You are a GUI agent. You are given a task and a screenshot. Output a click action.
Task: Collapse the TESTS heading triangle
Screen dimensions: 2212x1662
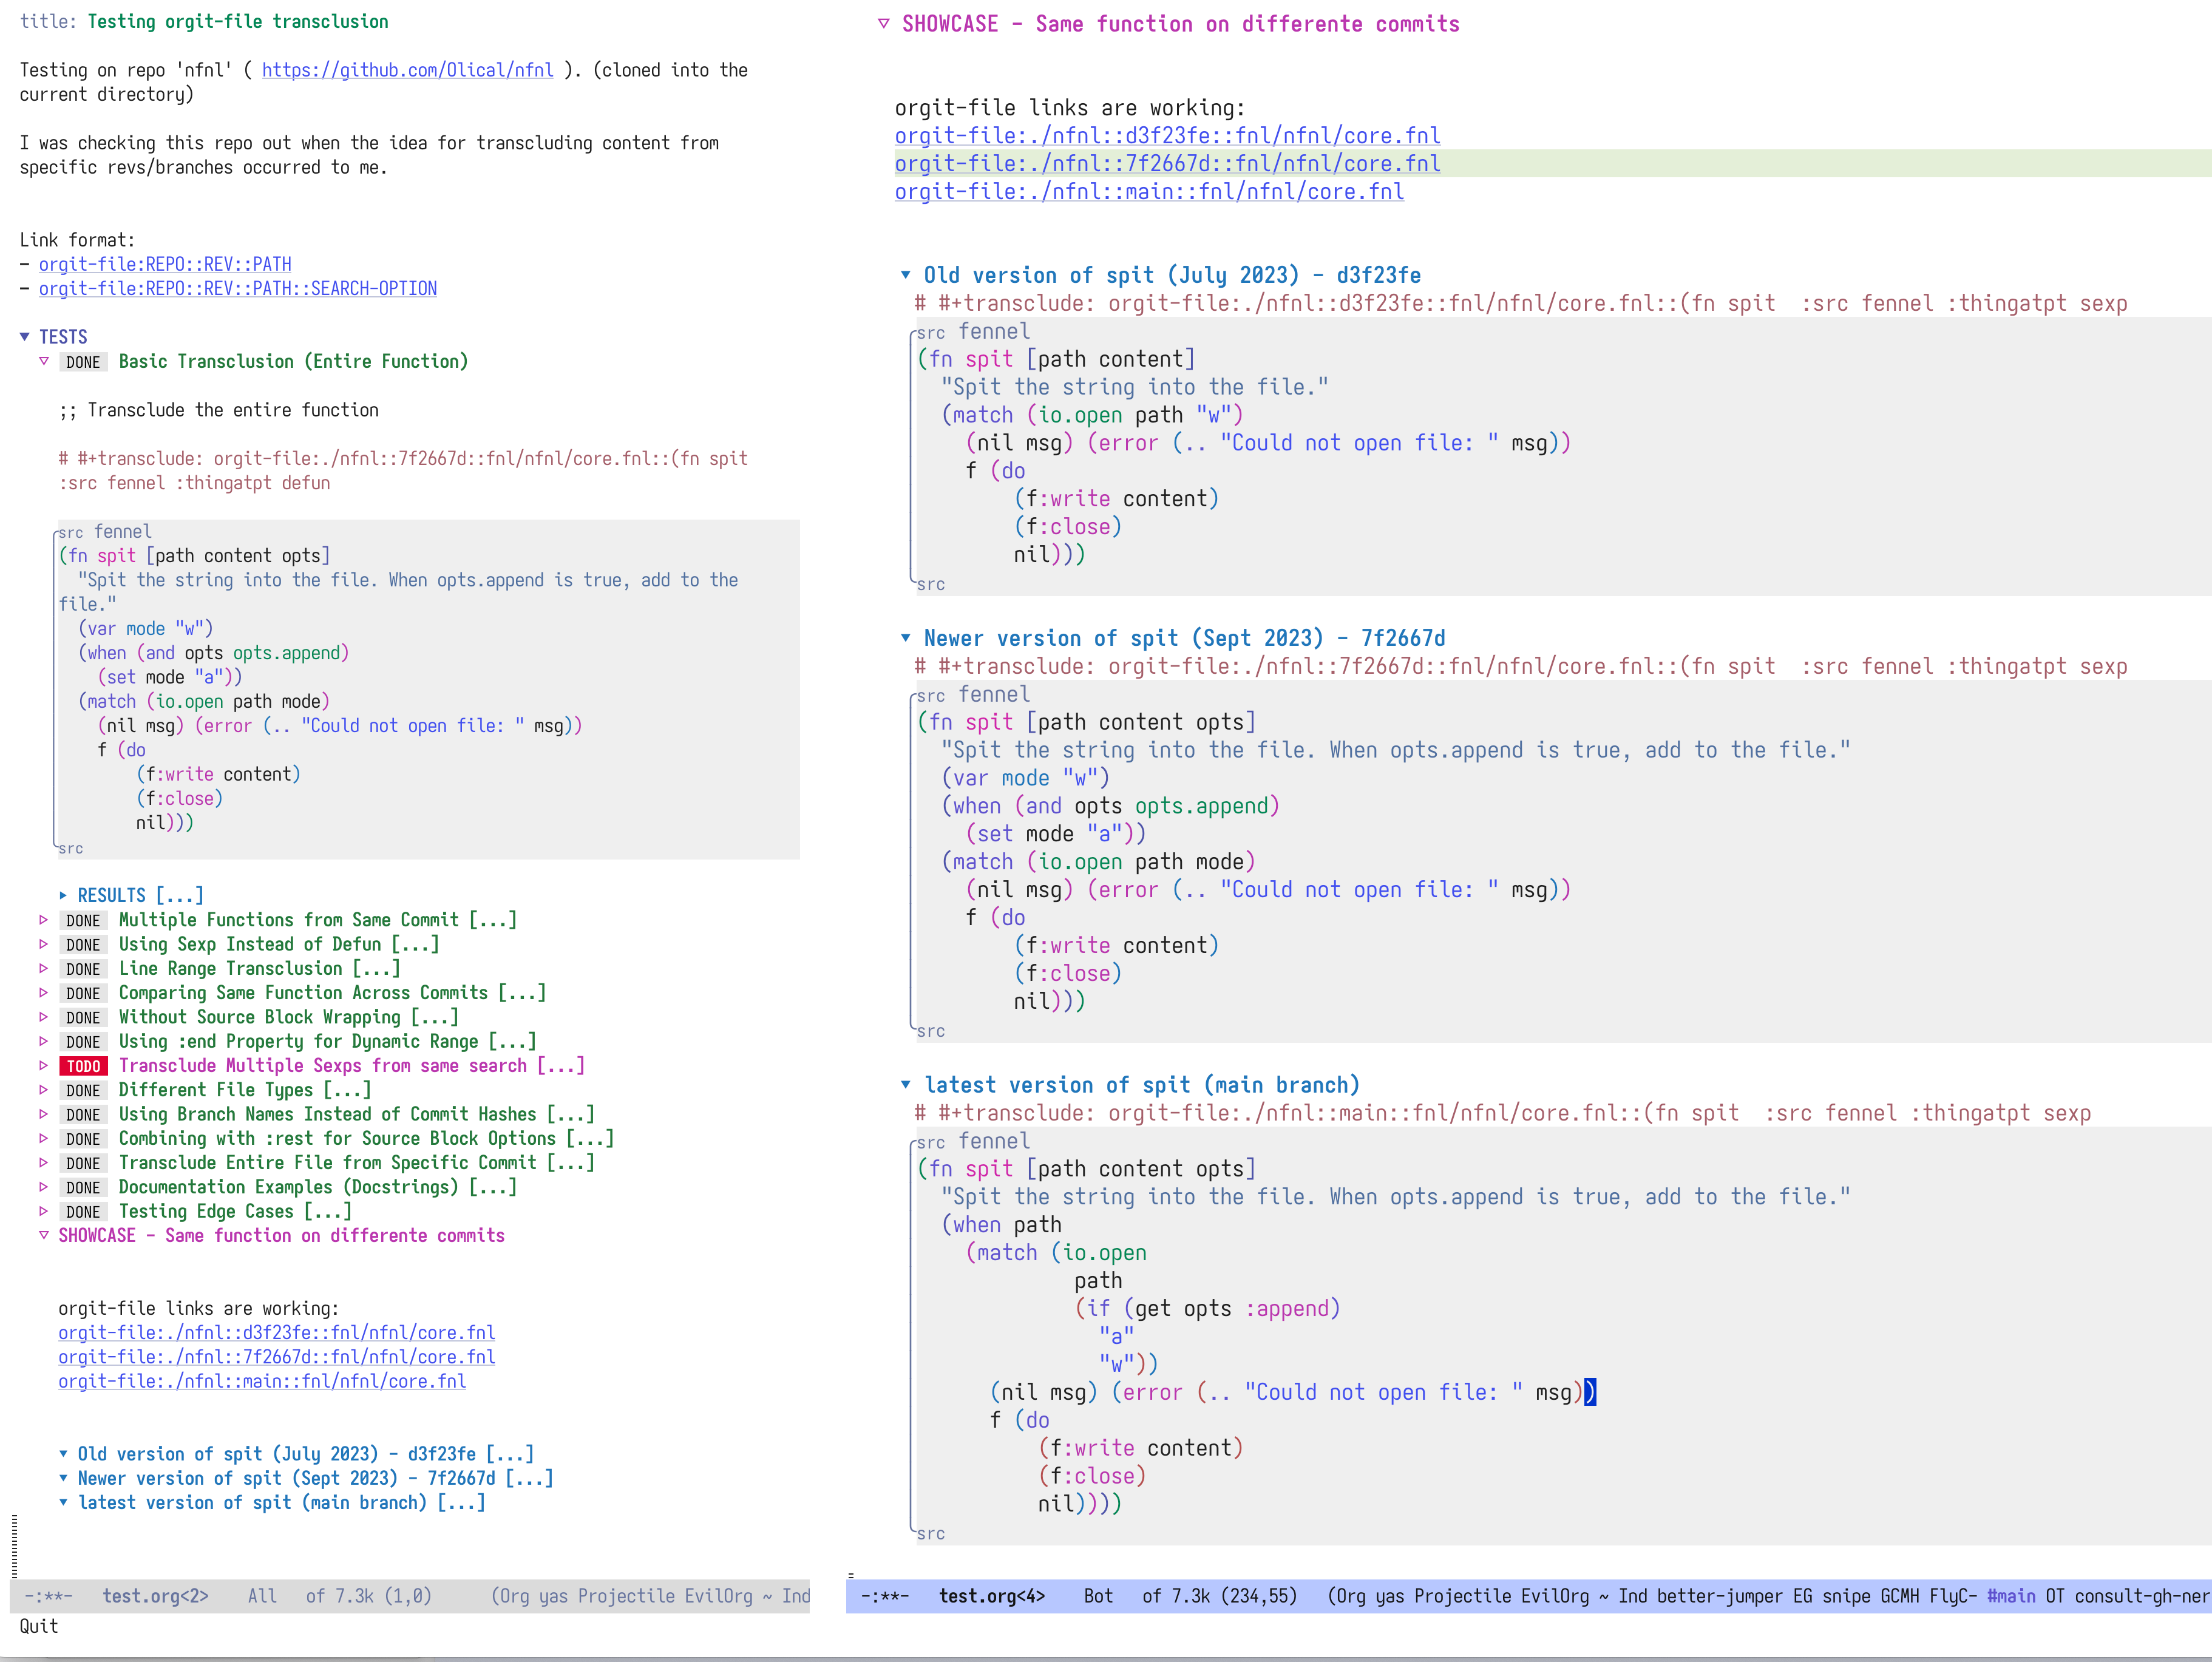pyautogui.click(x=25, y=337)
